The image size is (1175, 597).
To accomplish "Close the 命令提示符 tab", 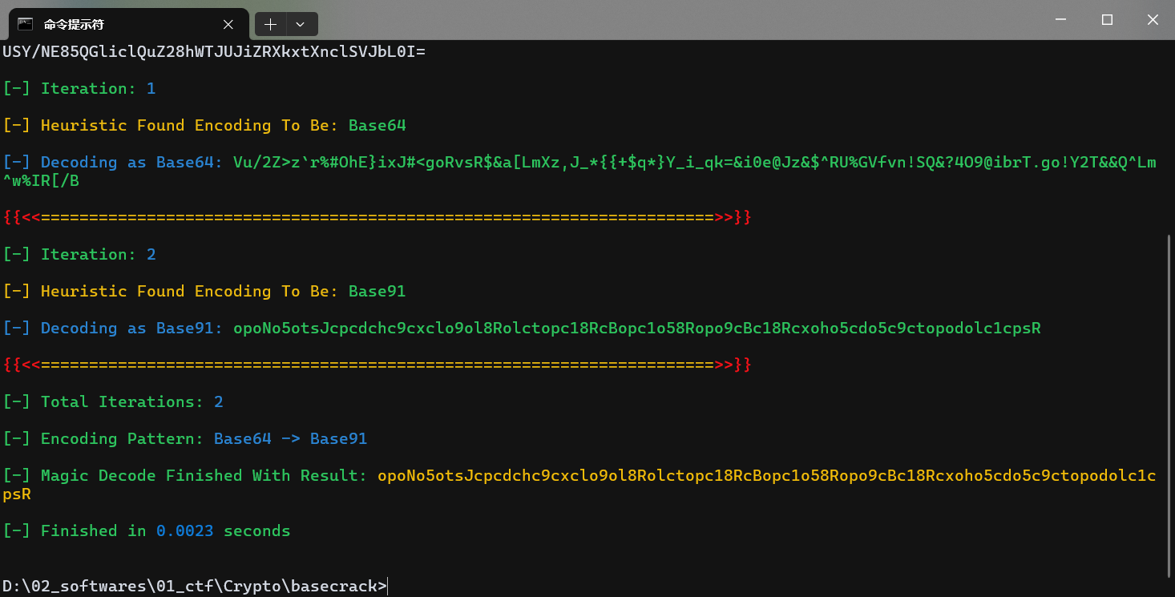I will pyautogui.click(x=228, y=24).
